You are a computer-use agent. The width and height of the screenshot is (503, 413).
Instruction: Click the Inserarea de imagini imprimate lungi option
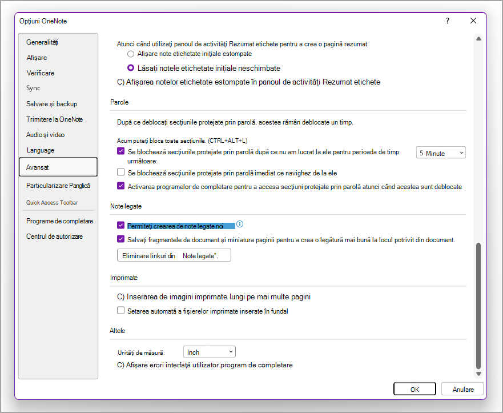click(214, 296)
